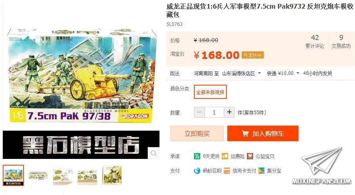The height and width of the screenshot is (195, 355).
Task: Click the quantity input field
Action: [214, 112]
